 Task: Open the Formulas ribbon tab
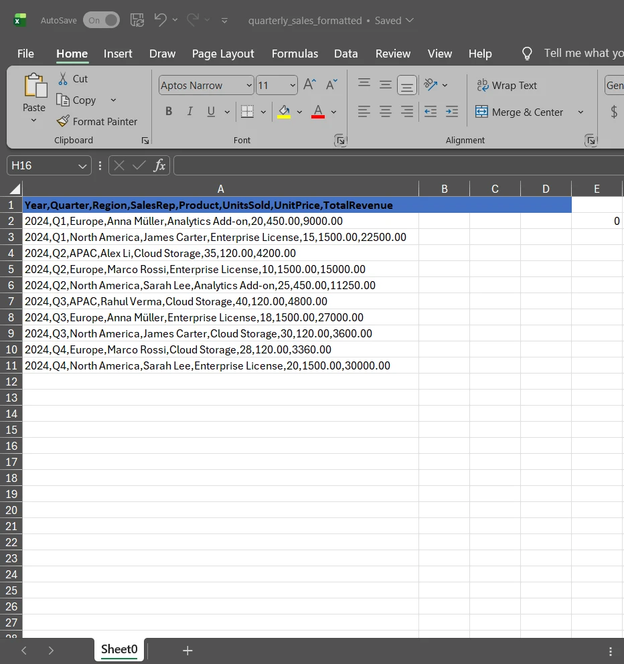pyautogui.click(x=295, y=54)
